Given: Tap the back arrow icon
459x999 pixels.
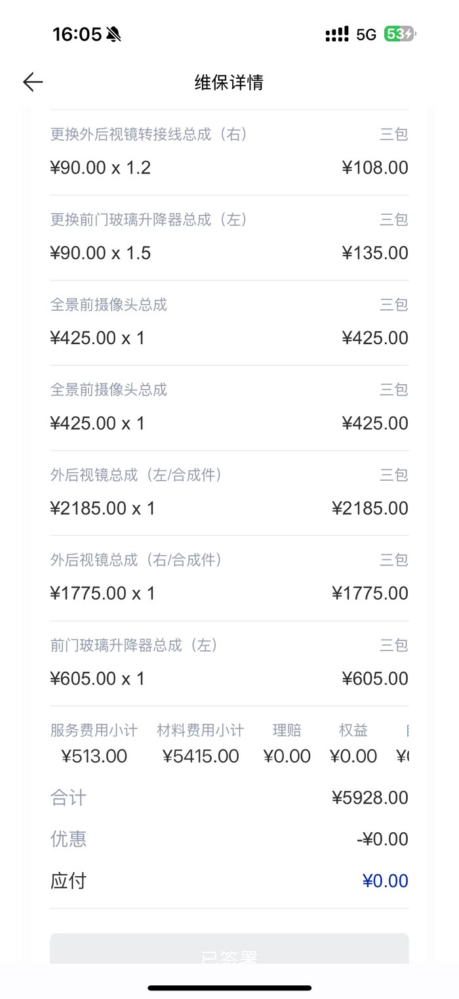Looking at the screenshot, I should click(33, 82).
